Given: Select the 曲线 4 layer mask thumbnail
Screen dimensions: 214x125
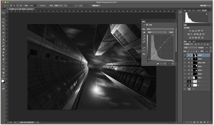Looking at the screenshot, I should click(x=195, y=66).
